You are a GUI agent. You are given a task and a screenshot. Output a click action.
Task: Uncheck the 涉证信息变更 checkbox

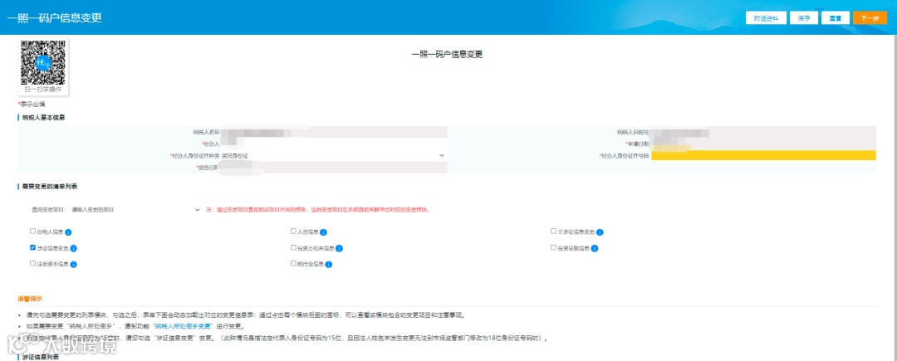coord(32,248)
